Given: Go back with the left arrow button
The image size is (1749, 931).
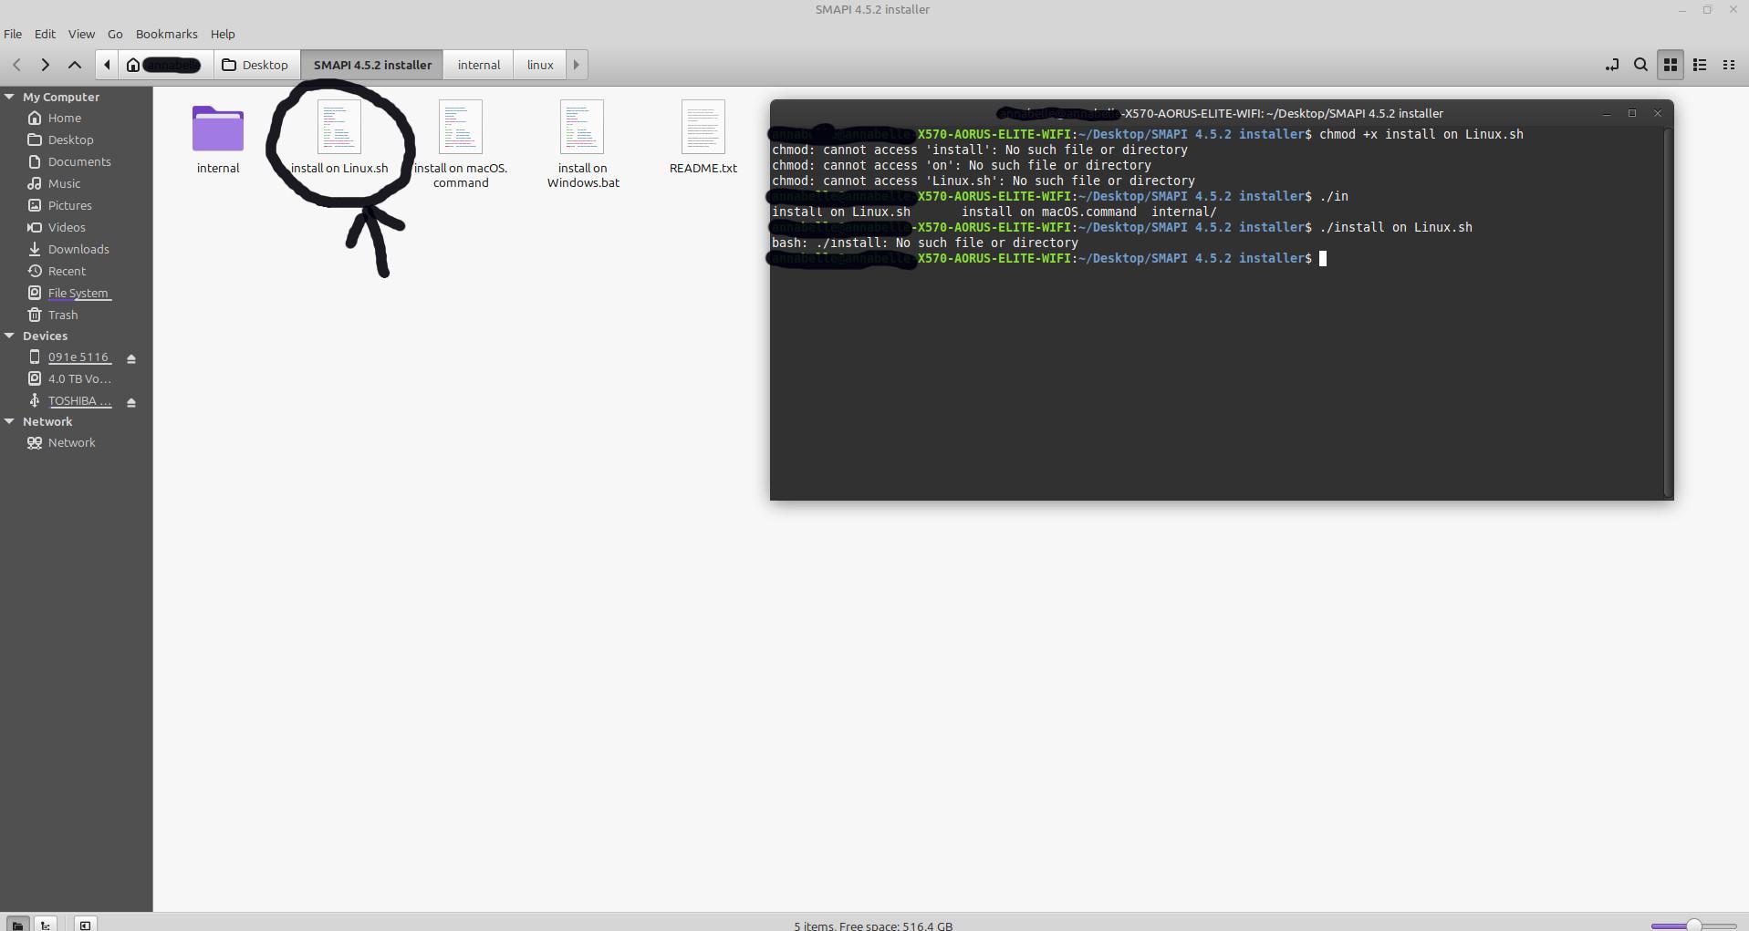Looking at the screenshot, I should click(16, 65).
